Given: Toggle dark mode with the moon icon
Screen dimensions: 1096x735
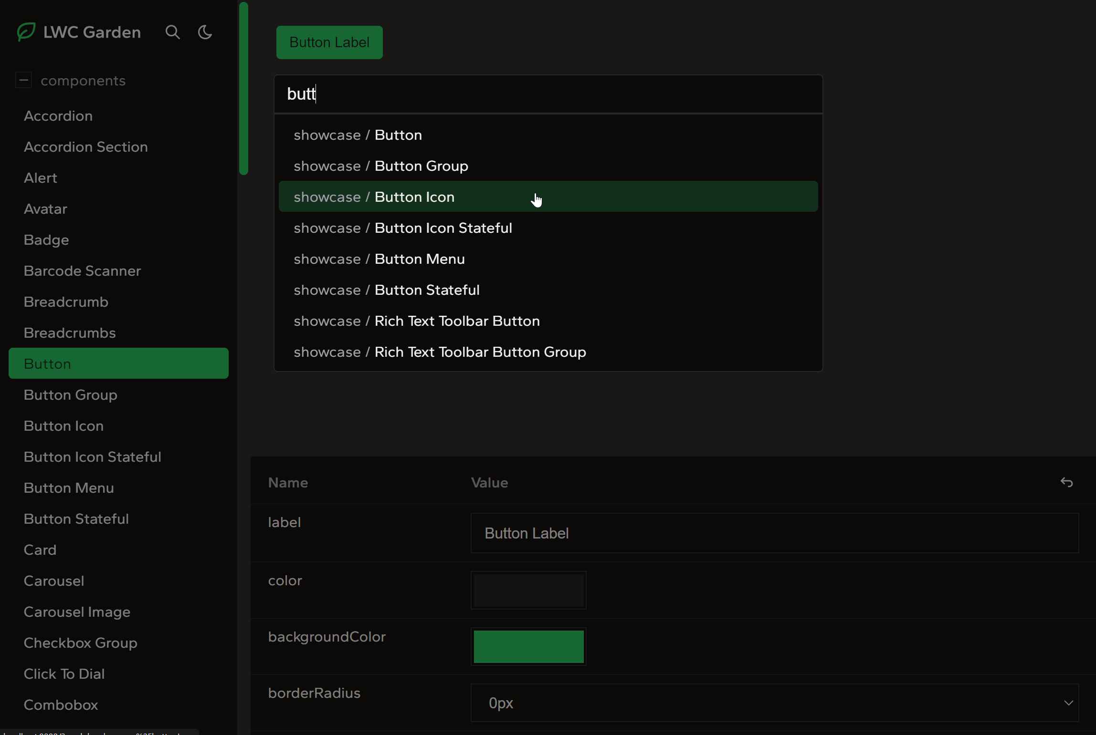Looking at the screenshot, I should pyautogui.click(x=205, y=32).
